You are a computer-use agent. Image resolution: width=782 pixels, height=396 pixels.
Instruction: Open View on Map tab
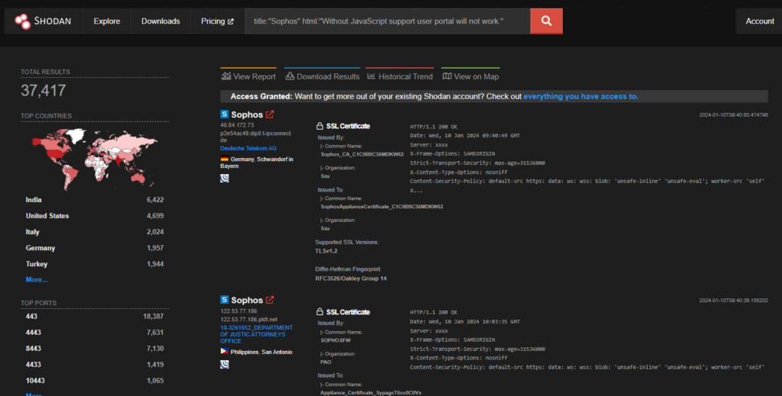470,76
